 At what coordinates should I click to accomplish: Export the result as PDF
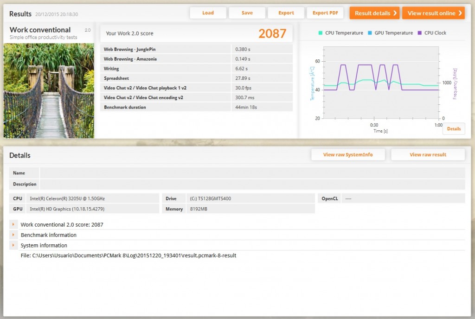[x=325, y=13]
